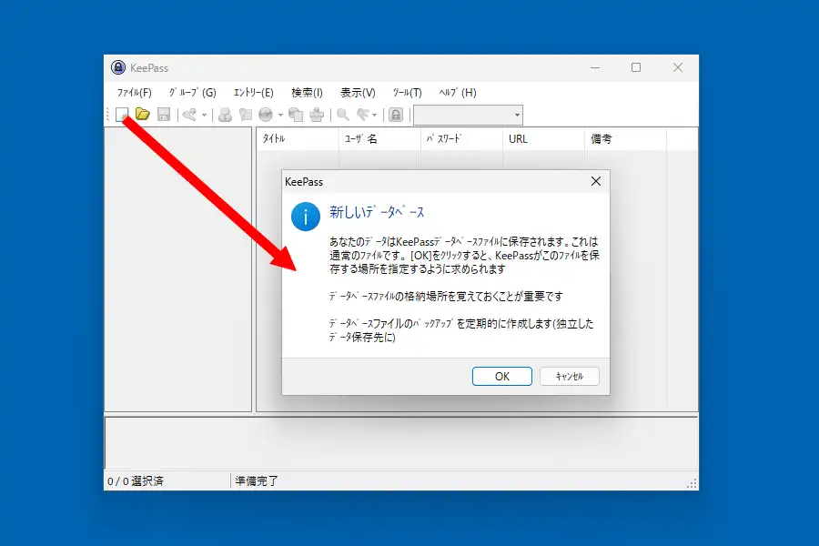Click the Copy Password toolbar icon
Screen dimensions: 819x546
tap(246, 115)
